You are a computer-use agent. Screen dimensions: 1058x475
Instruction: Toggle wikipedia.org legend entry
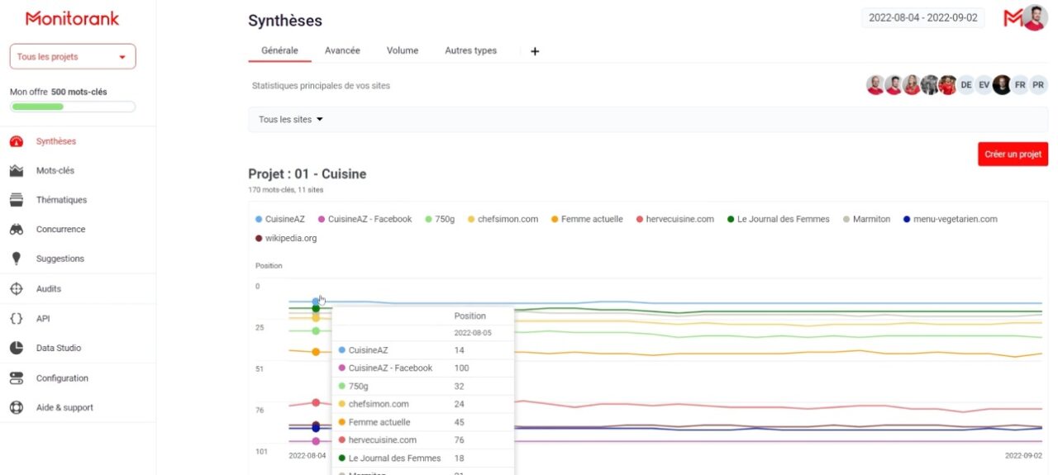coord(286,239)
